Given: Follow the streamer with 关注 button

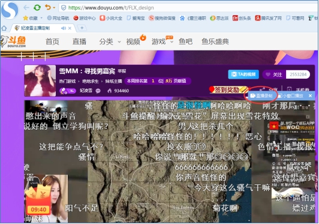Looking at the screenshot, I should click(x=275, y=74).
